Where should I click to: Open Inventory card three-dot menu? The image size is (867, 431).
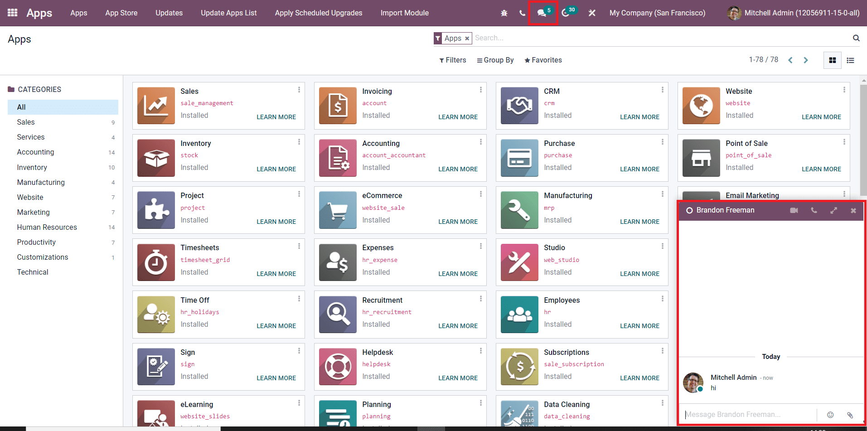tap(299, 142)
